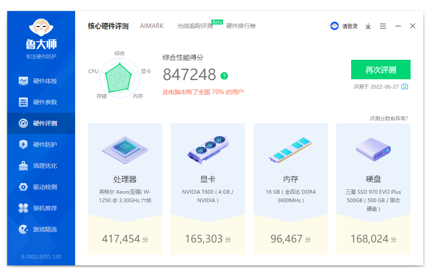Click the 16 GB 金百达 DDR4 memory description
This screenshot has height=273, width=428.
coord(290,196)
